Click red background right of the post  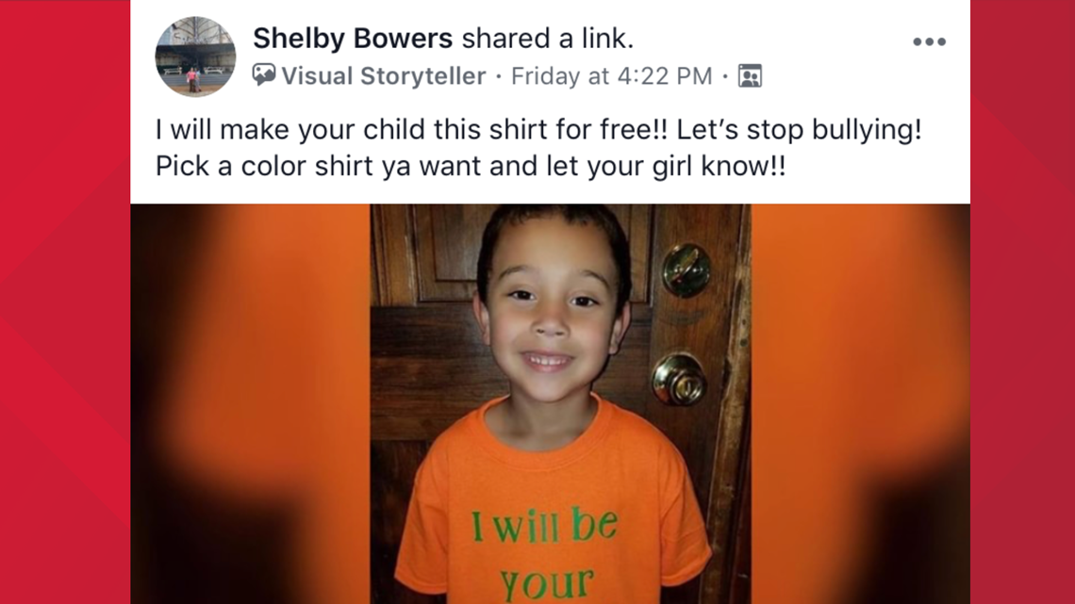click(1022, 302)
